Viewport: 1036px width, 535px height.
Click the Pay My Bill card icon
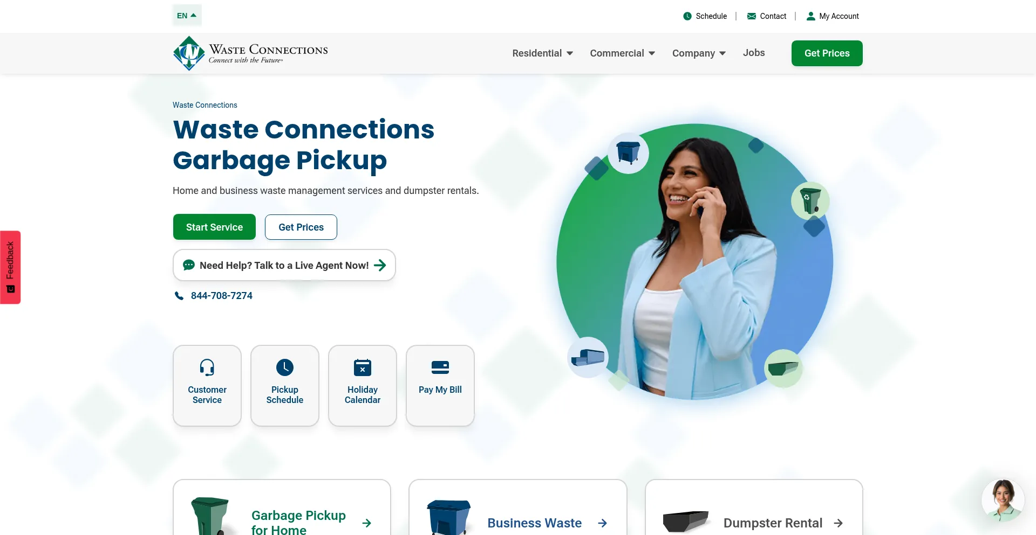pos(440,367)
